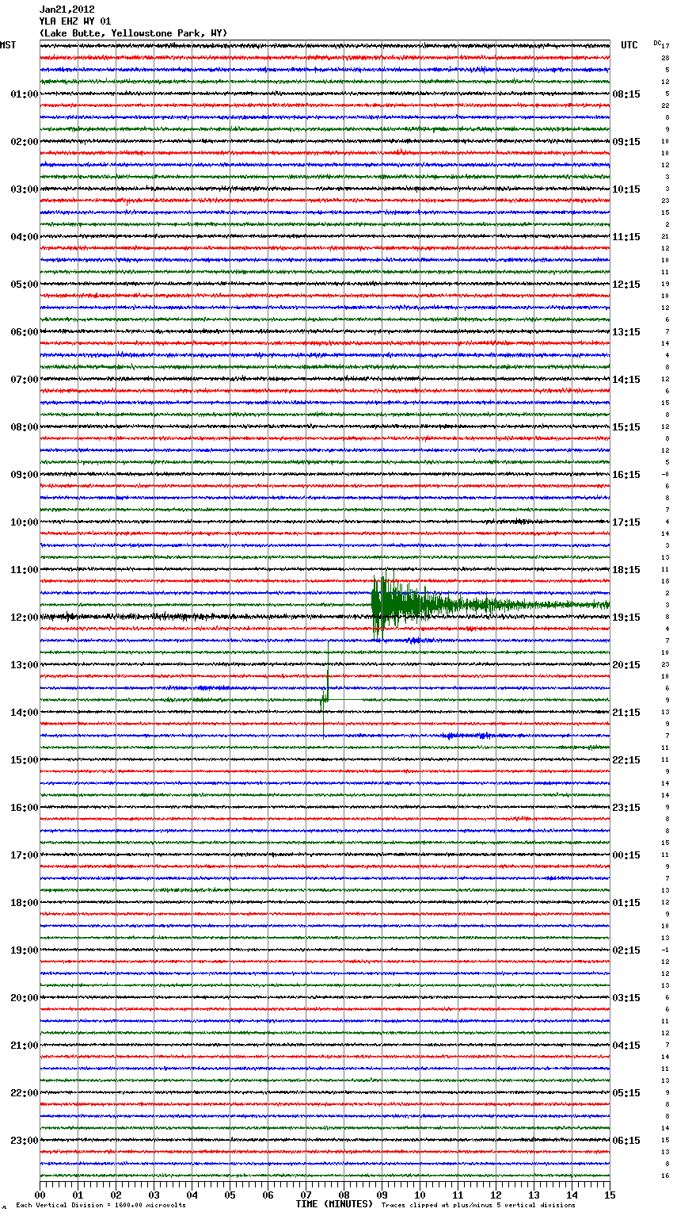Click the date label Jan21,2012
673x1216 pixels.
67,10
